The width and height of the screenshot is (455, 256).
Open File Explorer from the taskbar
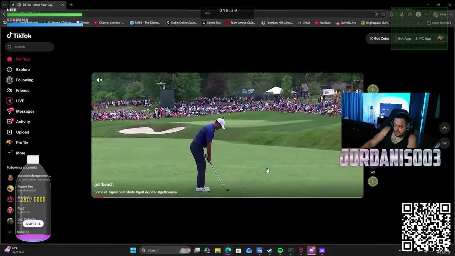[x=218, y=250]
